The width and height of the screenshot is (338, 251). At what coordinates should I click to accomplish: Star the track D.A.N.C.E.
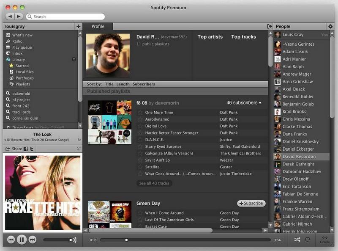pos(140,140)
